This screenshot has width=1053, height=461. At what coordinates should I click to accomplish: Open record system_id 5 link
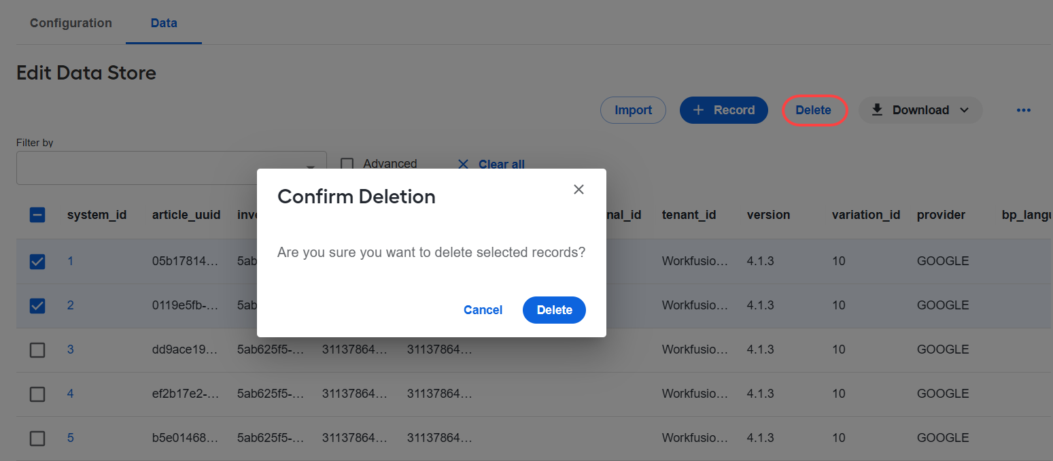[70, 438]
